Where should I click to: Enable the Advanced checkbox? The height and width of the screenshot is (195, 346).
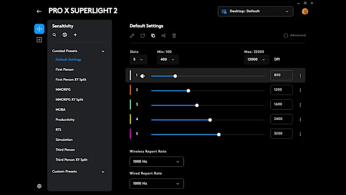[286, 35]
